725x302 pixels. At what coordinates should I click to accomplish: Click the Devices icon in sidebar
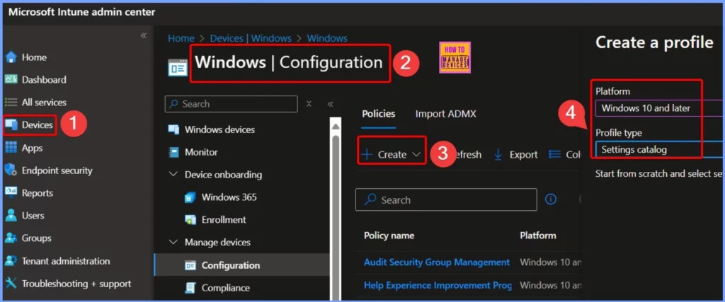tap(11, 125)
